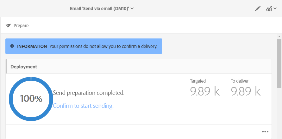
Task: Click 'Confirm to start sending.' link
Action: coord(83,106)
